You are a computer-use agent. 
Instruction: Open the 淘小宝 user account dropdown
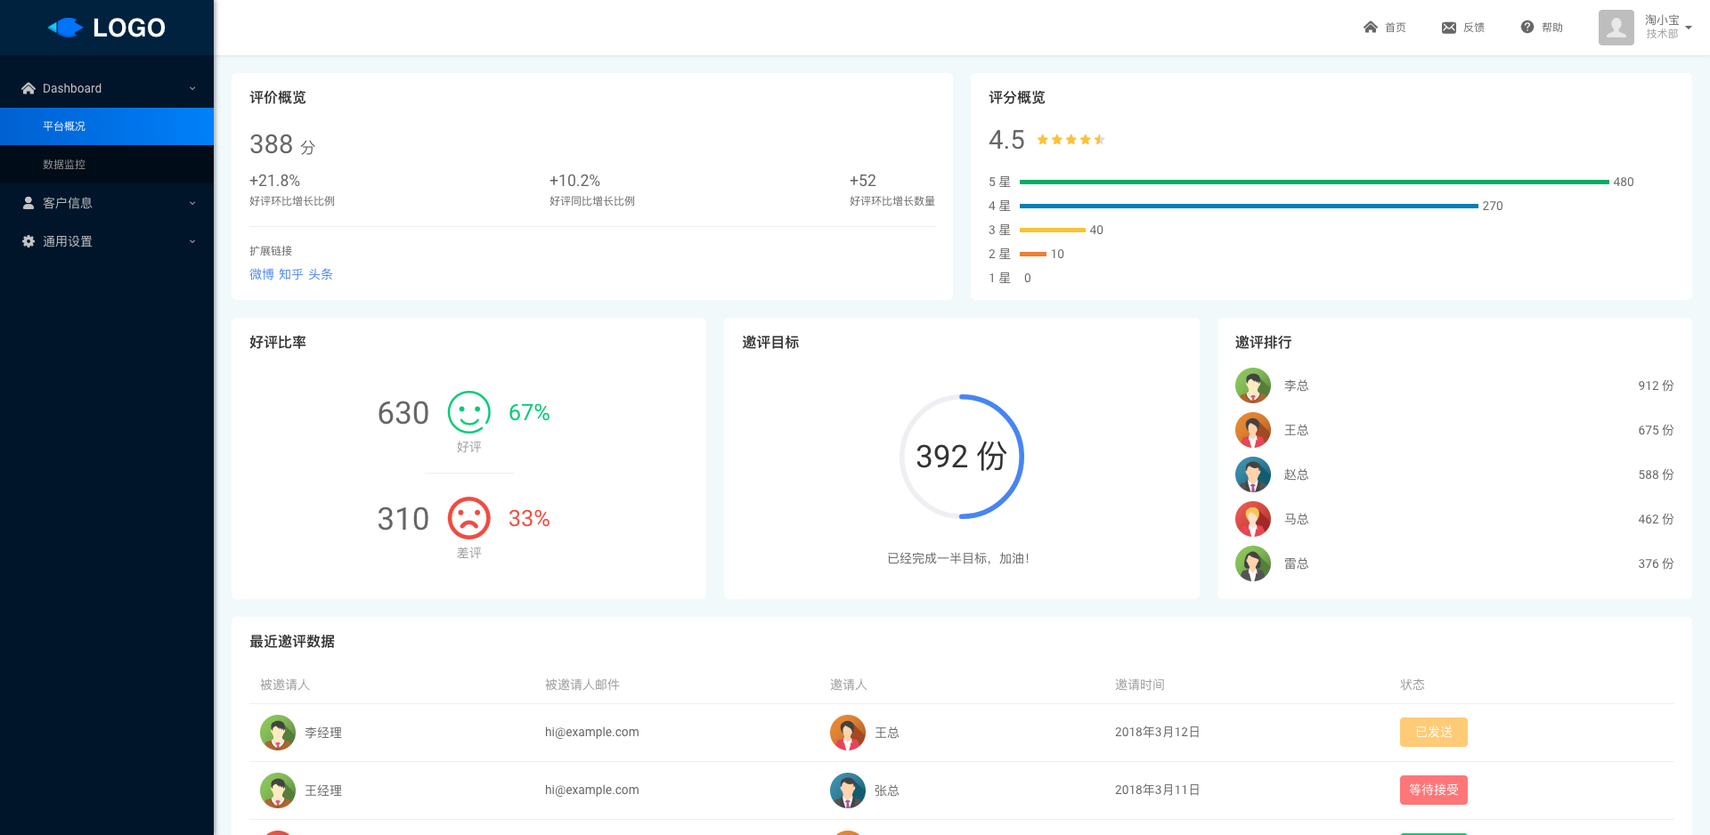(x=1688, y=28)
